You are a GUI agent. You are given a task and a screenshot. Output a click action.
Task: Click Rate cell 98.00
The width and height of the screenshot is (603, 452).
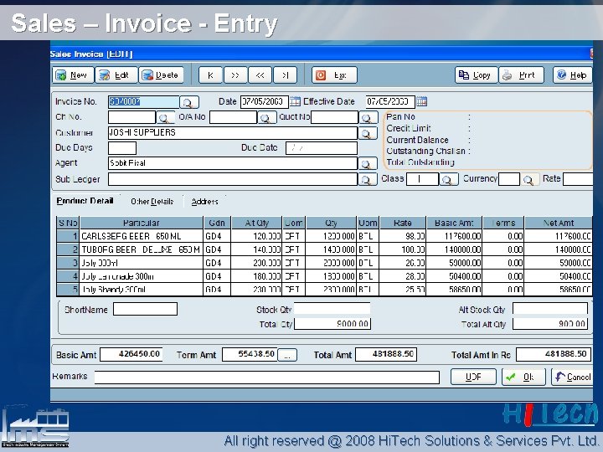(403, 236)
